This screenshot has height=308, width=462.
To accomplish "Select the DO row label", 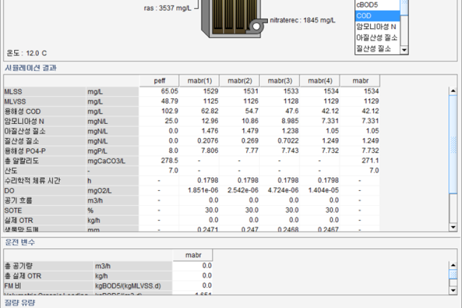I will click(x=44, y=191).
